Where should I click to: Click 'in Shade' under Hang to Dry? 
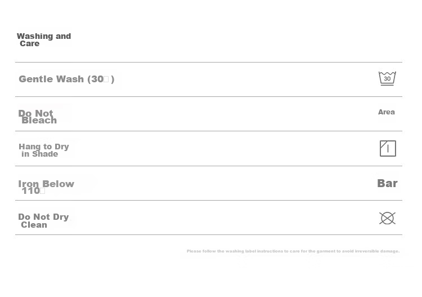point(39,154)
